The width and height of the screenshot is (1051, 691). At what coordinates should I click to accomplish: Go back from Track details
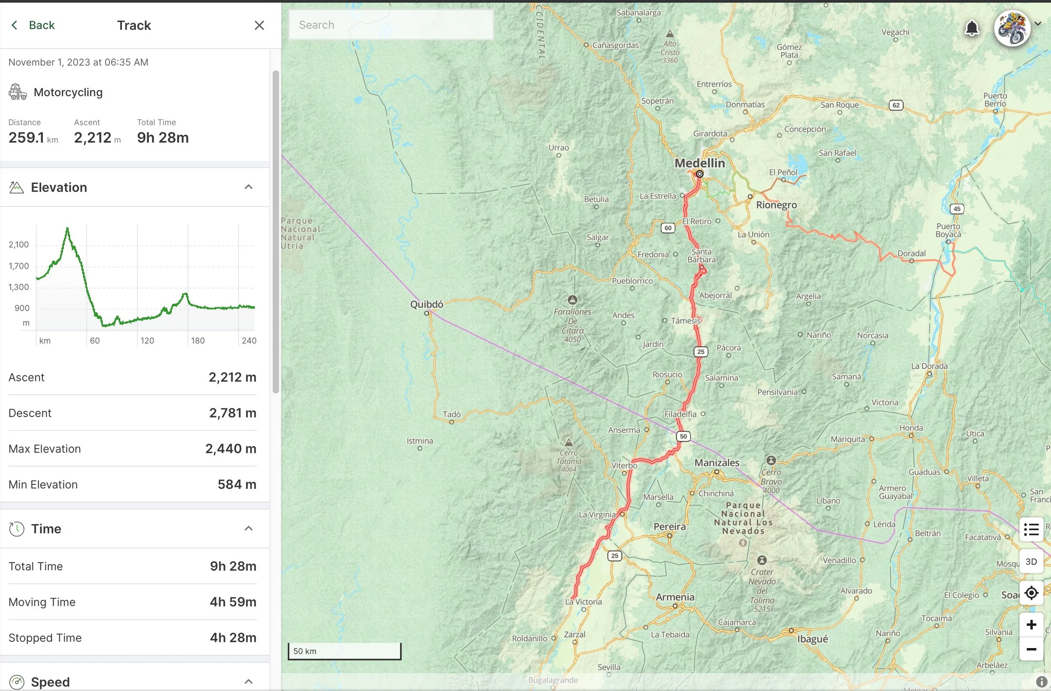coord(33,25)
